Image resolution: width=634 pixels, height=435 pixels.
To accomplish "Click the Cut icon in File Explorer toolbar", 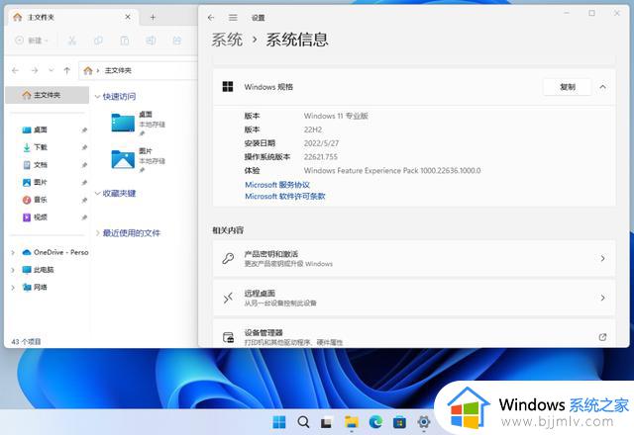I will [72, 41].
